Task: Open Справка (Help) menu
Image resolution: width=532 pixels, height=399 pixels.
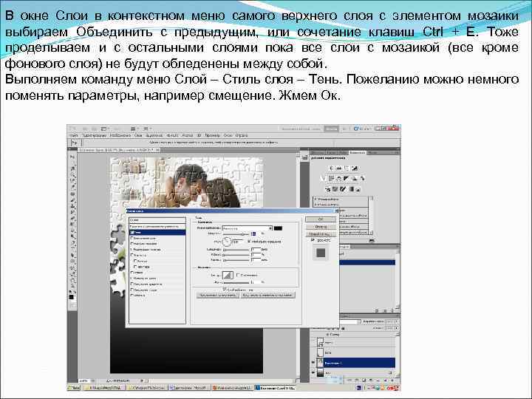Action: (x=242, y=135)
